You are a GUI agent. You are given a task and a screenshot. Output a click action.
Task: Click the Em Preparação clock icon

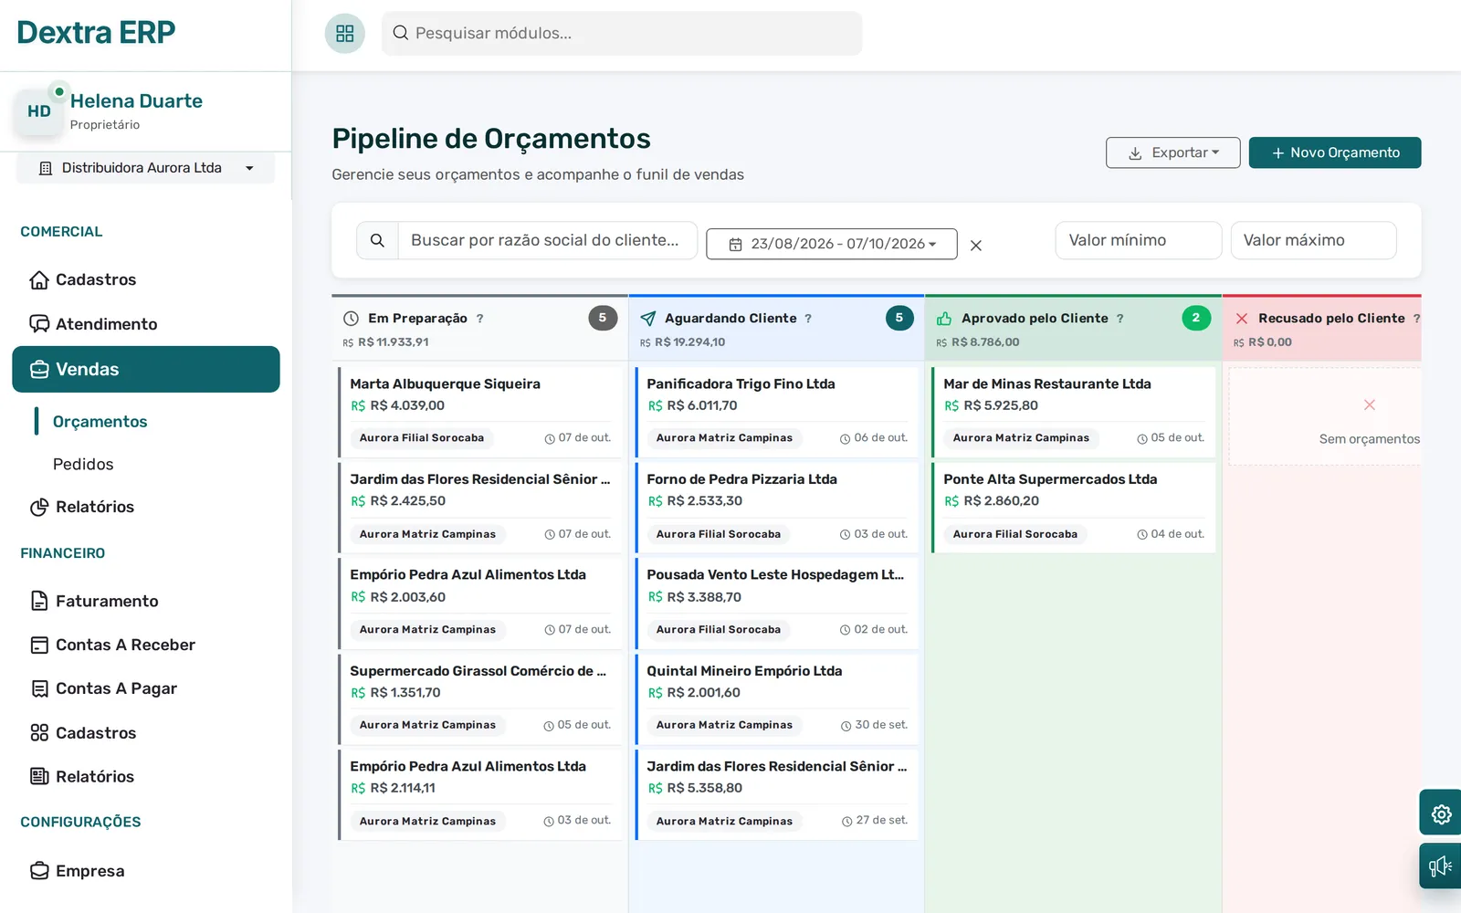[351, 319]
